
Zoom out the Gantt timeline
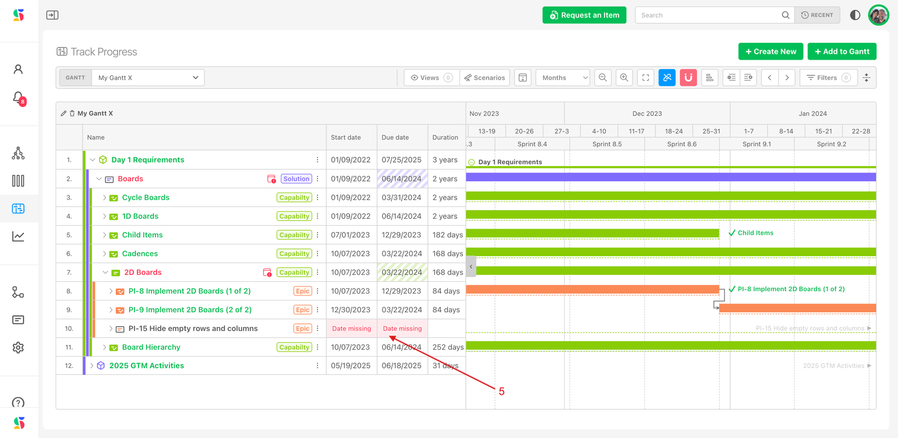(x=603, y=78)
